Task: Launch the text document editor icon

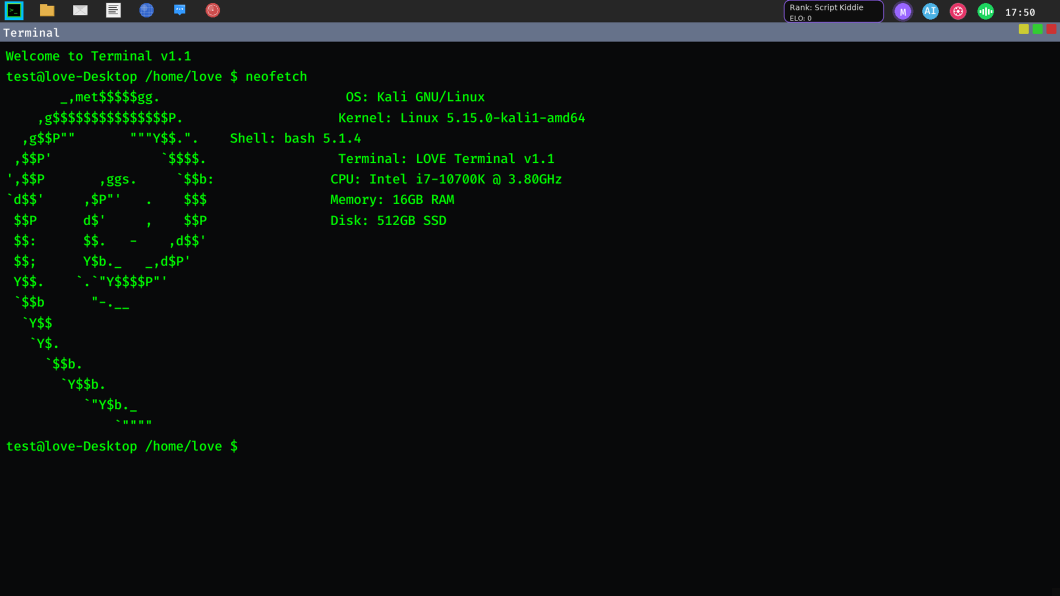Action: 113,10
